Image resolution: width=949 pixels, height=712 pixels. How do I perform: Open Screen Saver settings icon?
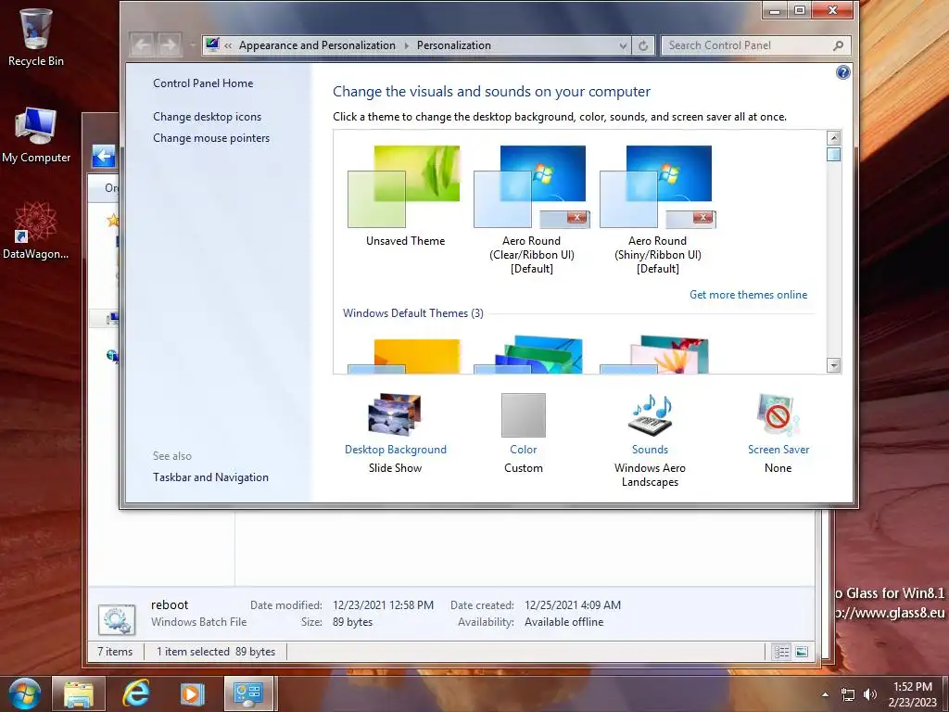click(x=778, y=414)
